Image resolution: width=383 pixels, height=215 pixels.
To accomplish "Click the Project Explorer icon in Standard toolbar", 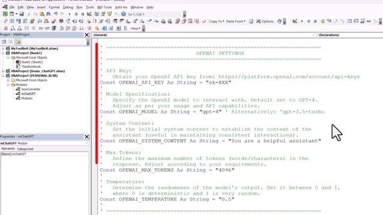I will click(x=96, y=14).
